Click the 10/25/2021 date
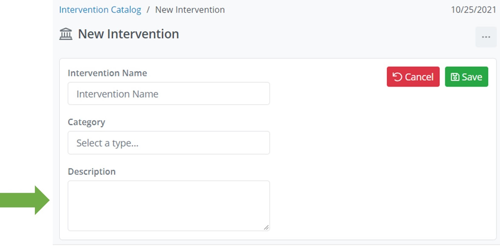The image size is (500, 246). click(x=473, y=10)
